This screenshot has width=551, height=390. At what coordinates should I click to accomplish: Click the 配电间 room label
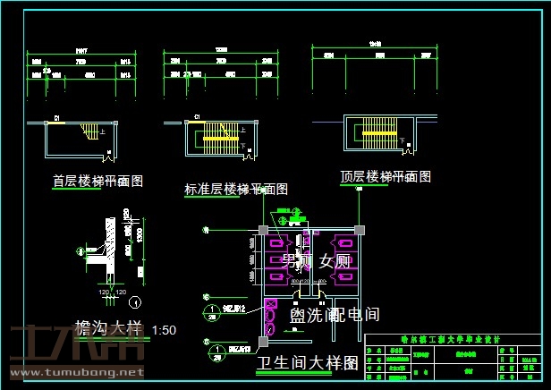click(356, 315)
